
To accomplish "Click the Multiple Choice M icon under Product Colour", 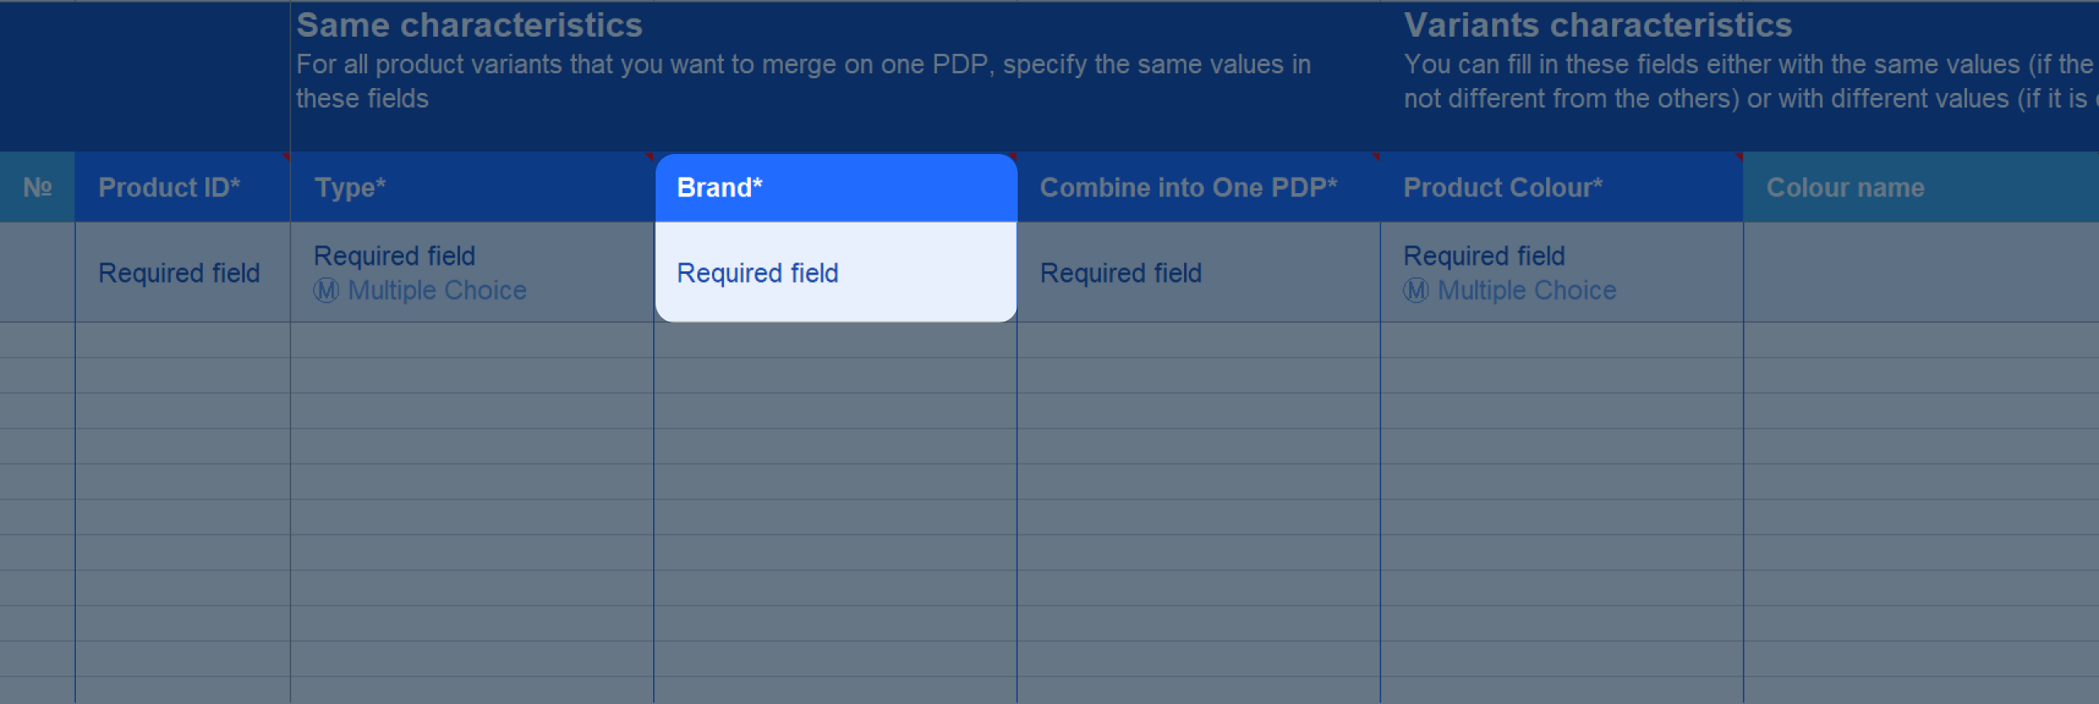I will (x=1416, y=290).
